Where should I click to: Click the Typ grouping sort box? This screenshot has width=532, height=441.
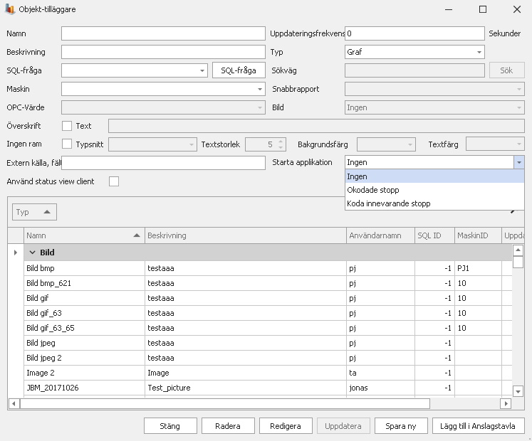coord(34,212)
